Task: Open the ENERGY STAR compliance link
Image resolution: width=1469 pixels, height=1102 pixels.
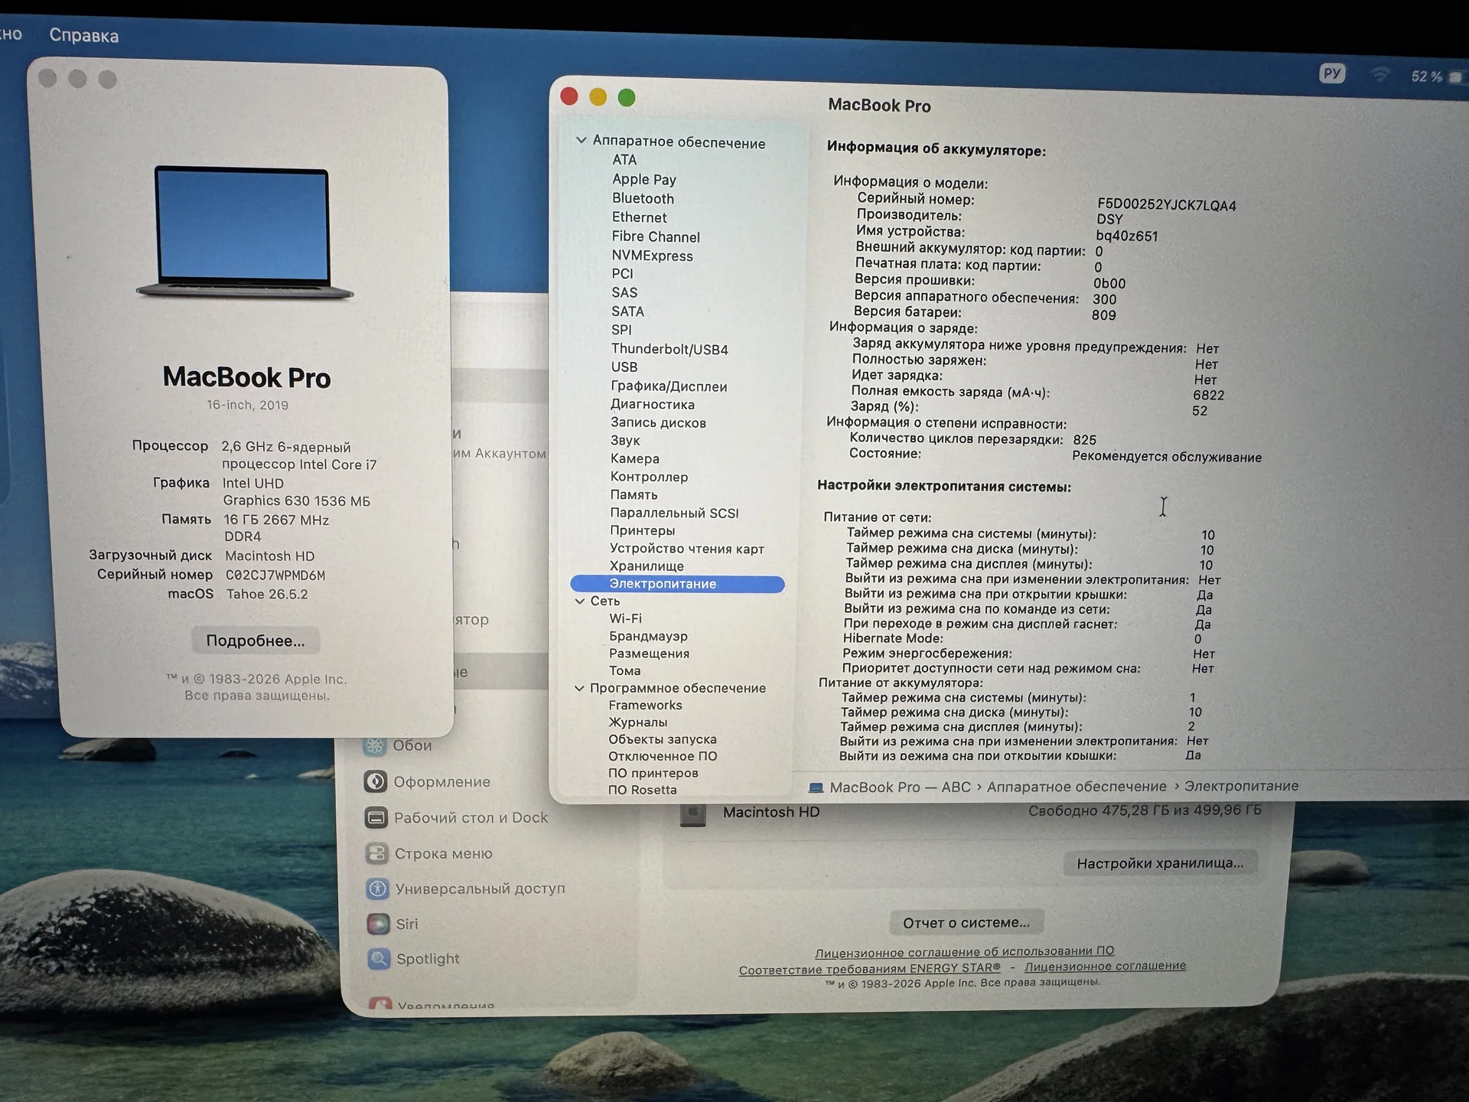Action: tap(870, 969)
